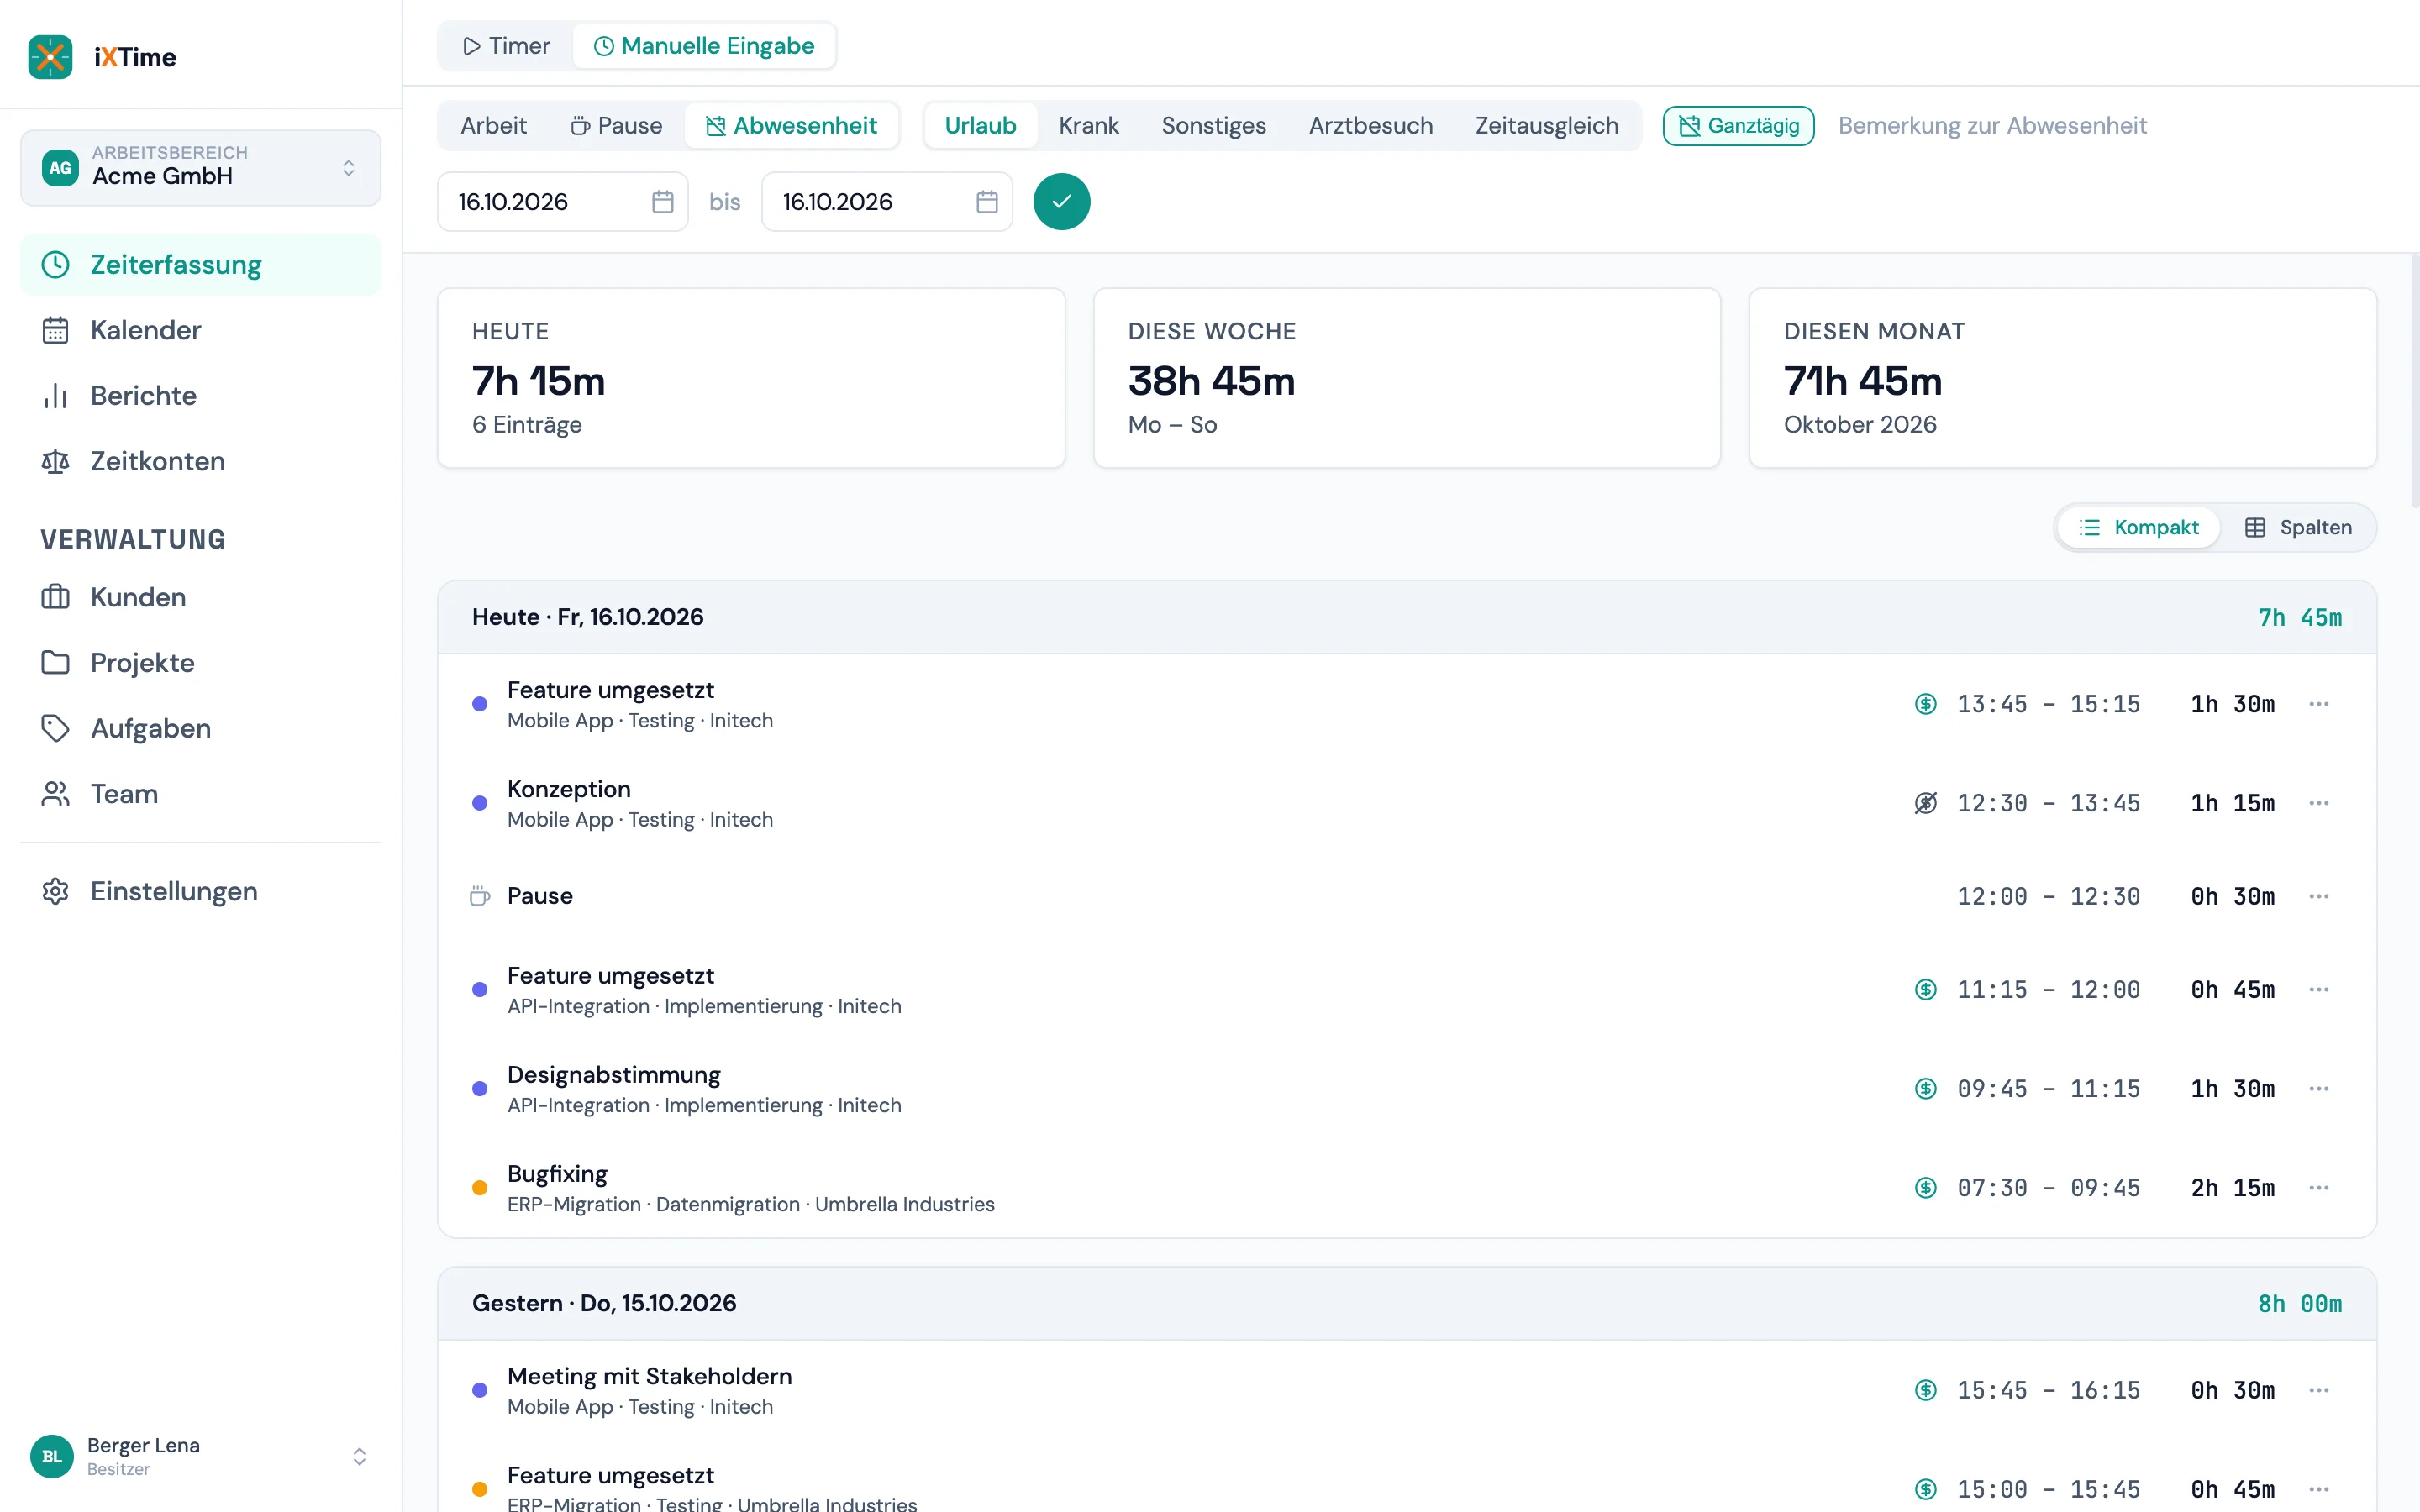This screenshot has width=2420, height=1512.
Task: Click billable icon on Bugfixing entry
Action: click(1925, 1188)
